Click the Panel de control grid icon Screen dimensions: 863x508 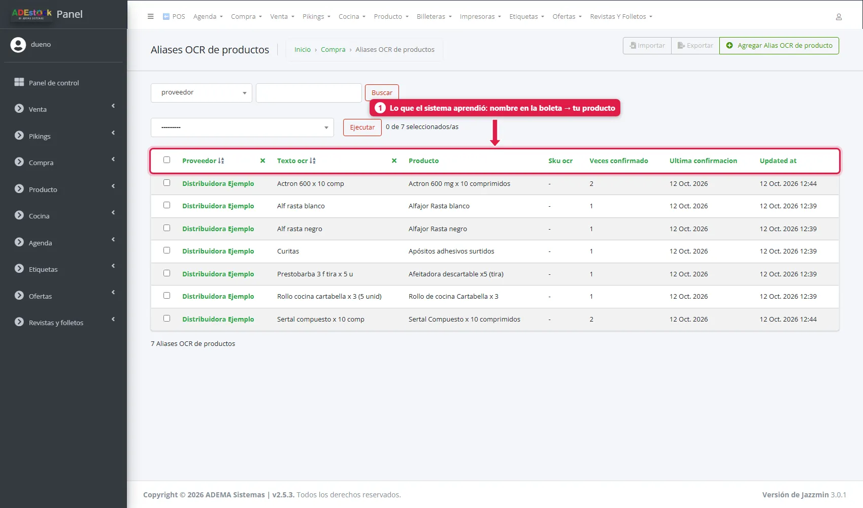[19, 82]
